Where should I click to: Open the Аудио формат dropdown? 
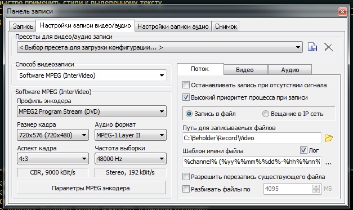[131, 135]
